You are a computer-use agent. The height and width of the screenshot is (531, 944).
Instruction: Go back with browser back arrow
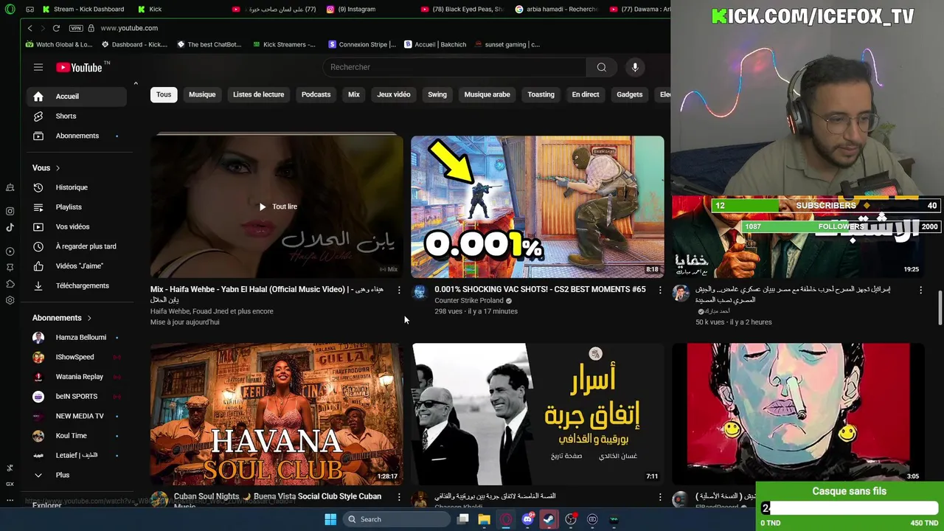coord(29,28)
